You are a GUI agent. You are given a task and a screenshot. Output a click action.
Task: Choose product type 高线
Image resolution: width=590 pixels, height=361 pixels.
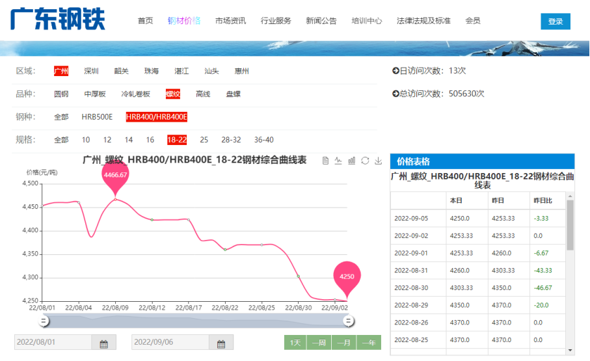[x=203, y=94]
